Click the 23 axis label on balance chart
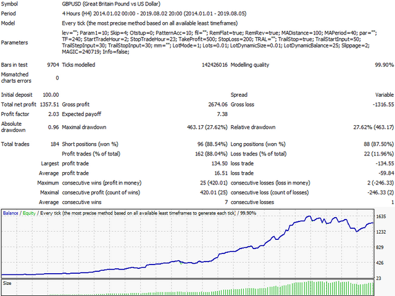 (378, 278)
